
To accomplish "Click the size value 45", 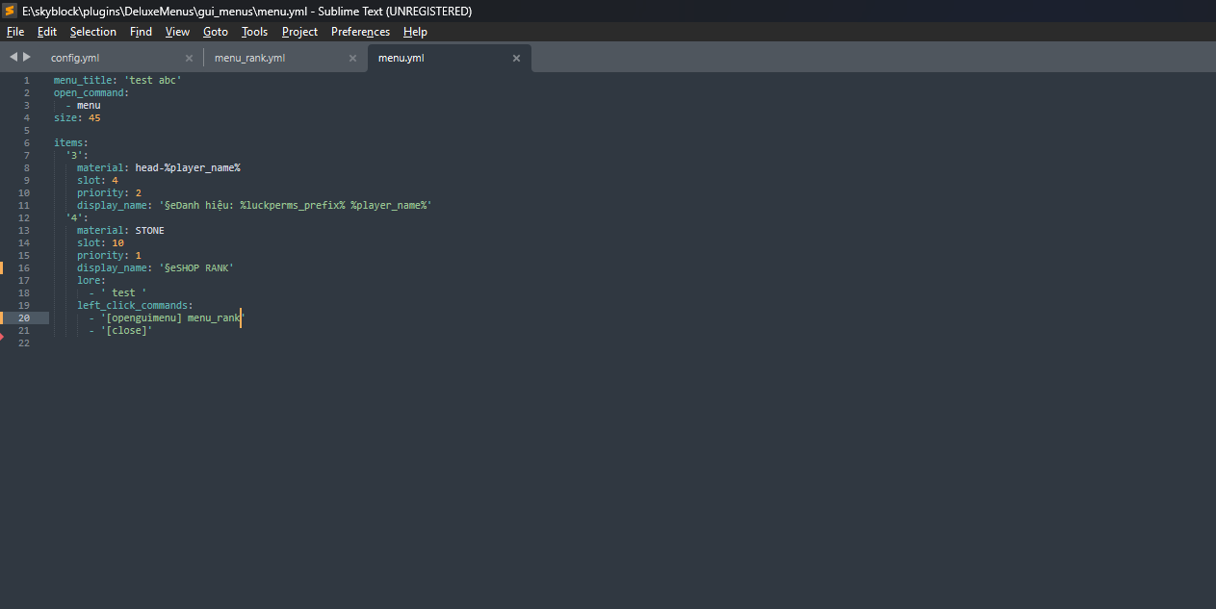I will tap(94, 117).
